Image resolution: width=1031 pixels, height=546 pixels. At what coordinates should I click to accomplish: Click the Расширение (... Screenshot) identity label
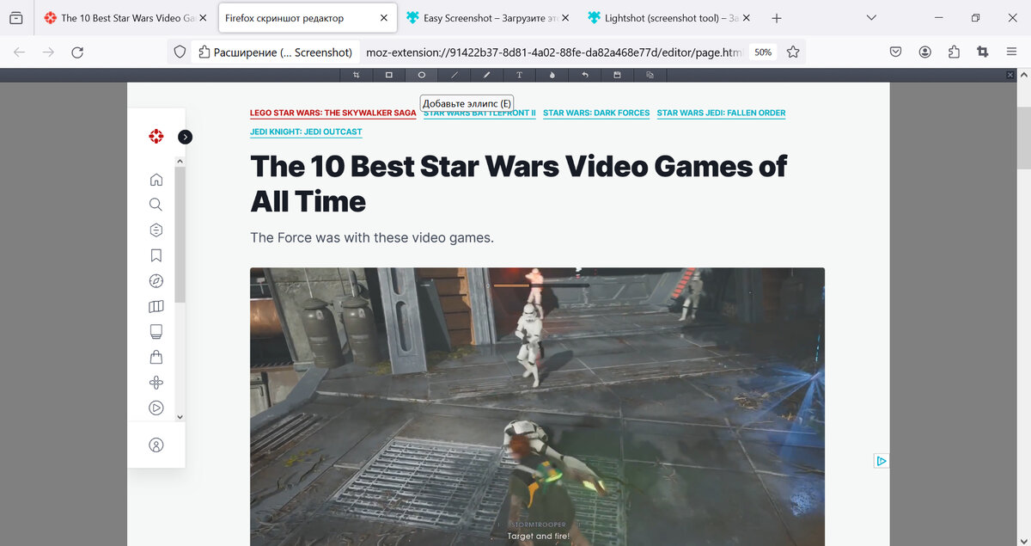pyautogui.click(x=275, y=52)
